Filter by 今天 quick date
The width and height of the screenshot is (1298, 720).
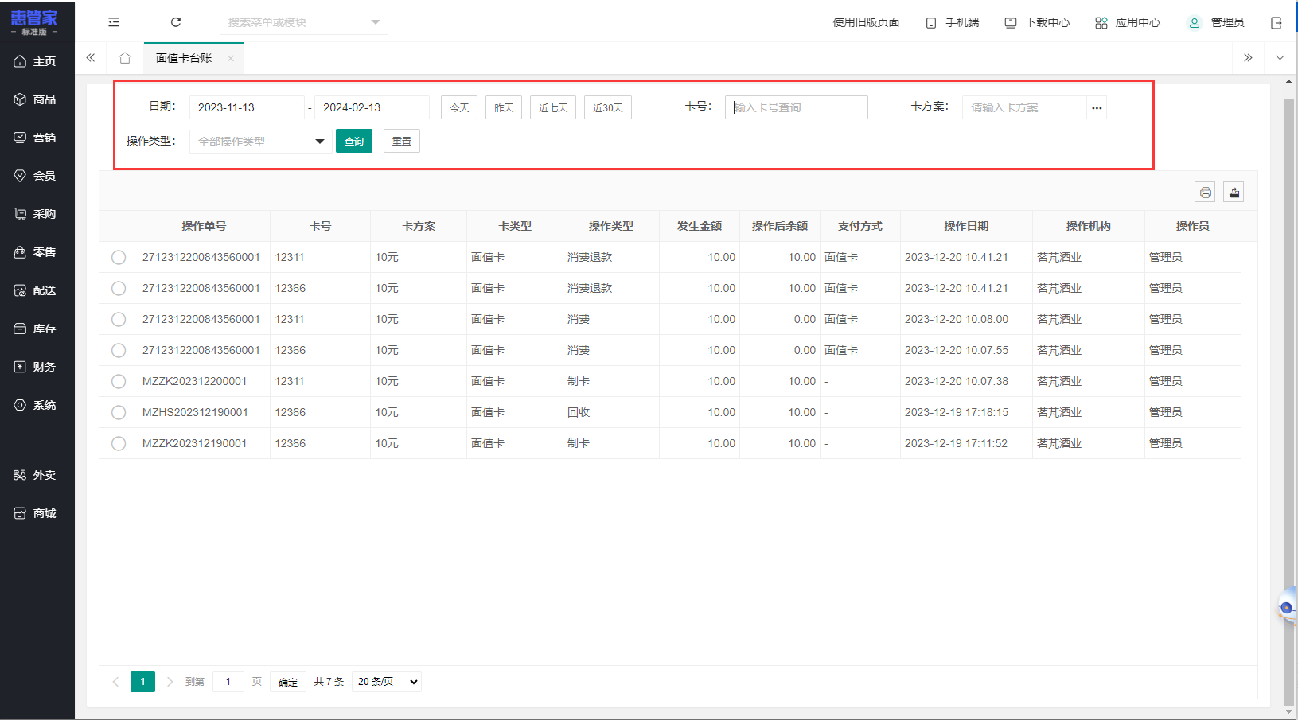459,107
